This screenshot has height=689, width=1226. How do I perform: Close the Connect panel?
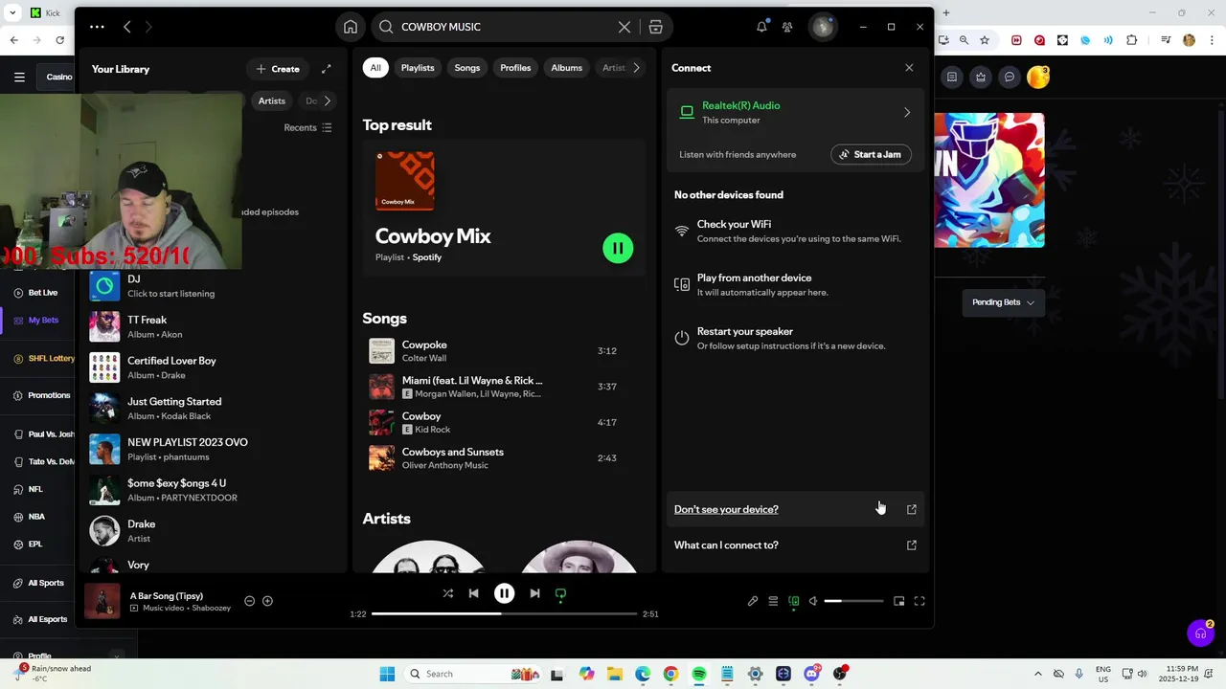click(x=909, y=68)
